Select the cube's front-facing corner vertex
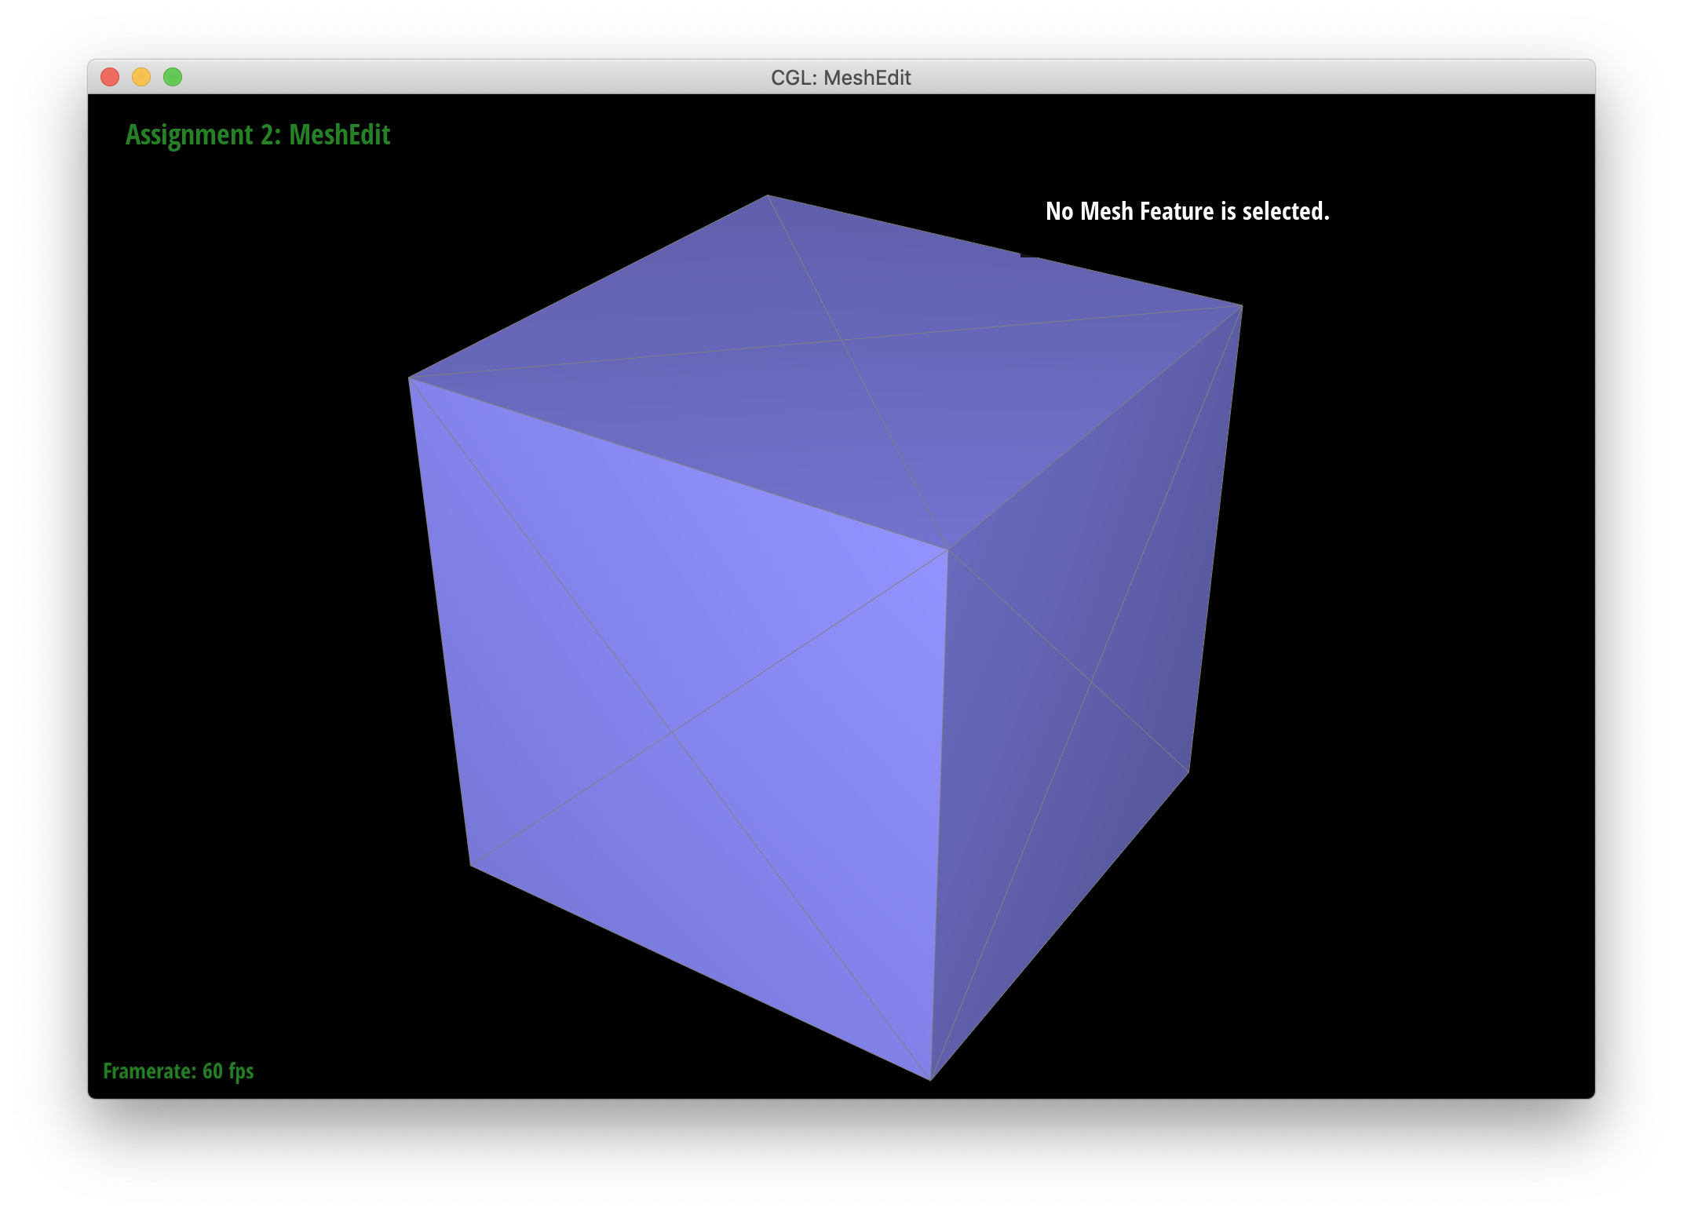The height and width of the screenshot is (1215, 1683). [947, 550]
